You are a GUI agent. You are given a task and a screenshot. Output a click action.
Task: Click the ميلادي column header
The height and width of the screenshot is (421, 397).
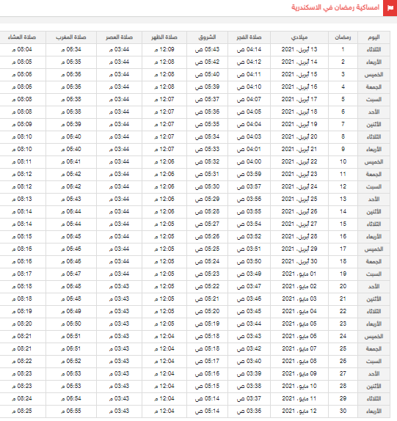[x=299, y=37]
